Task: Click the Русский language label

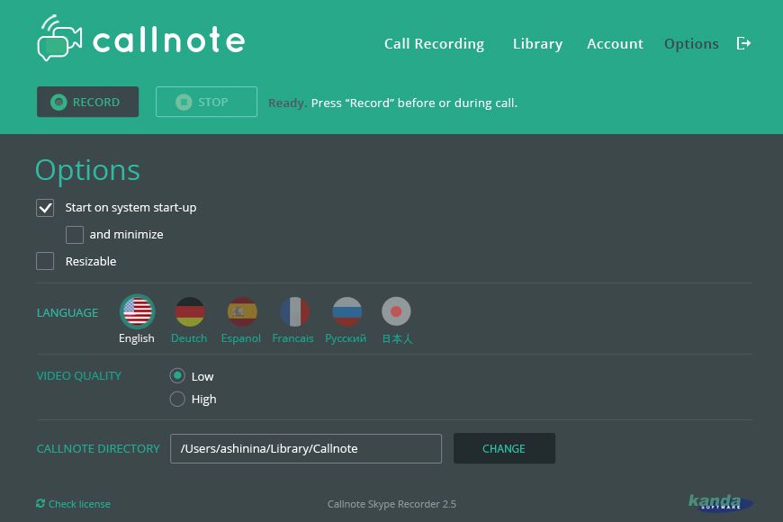Action: pyautogui.click(x=346, y=338)
